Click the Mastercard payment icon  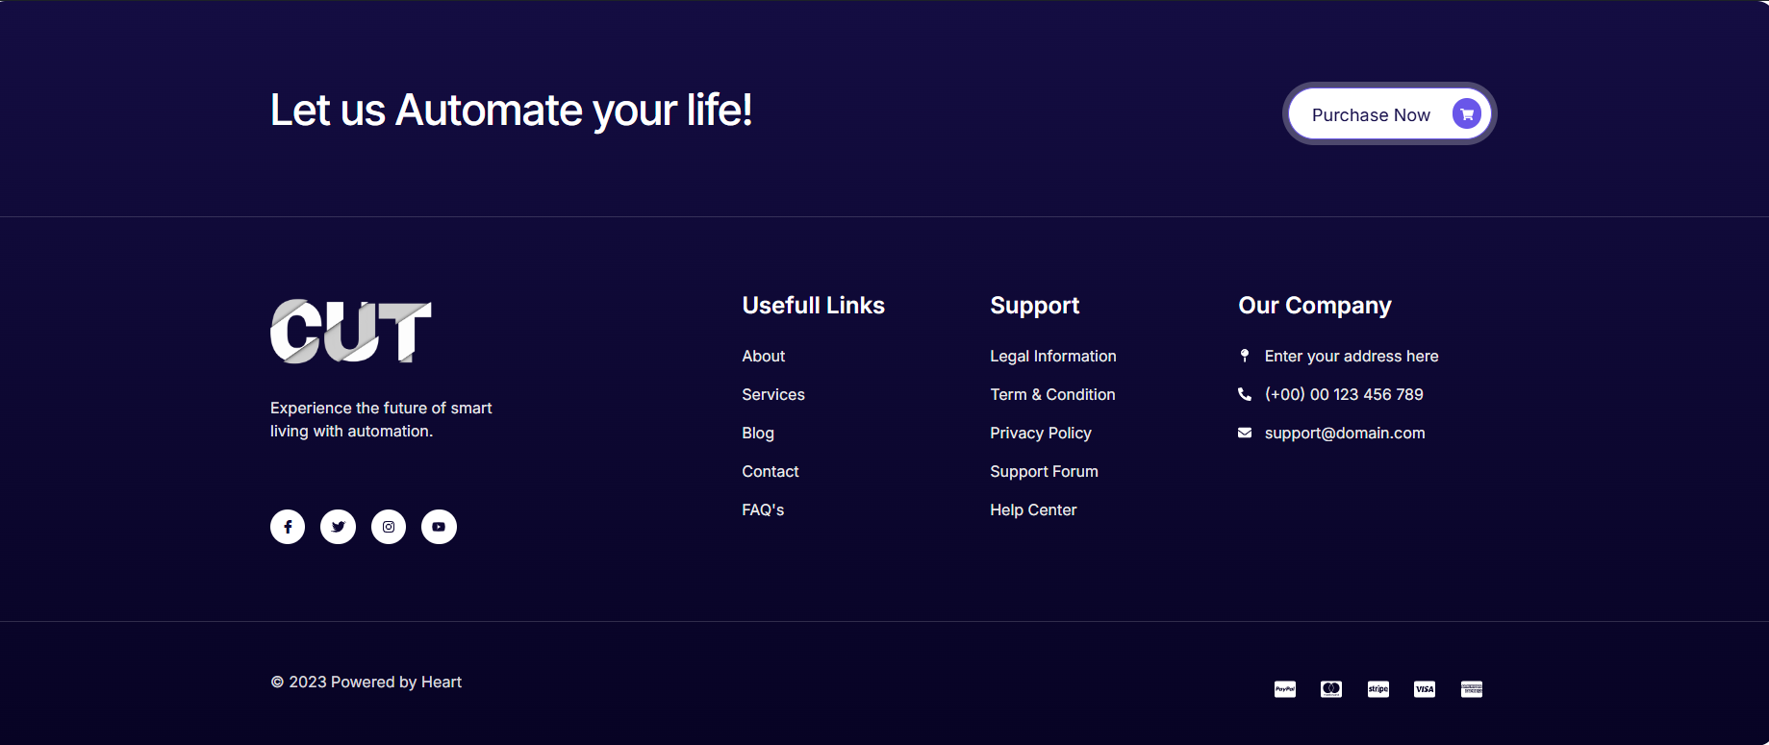click(1331, 689)
